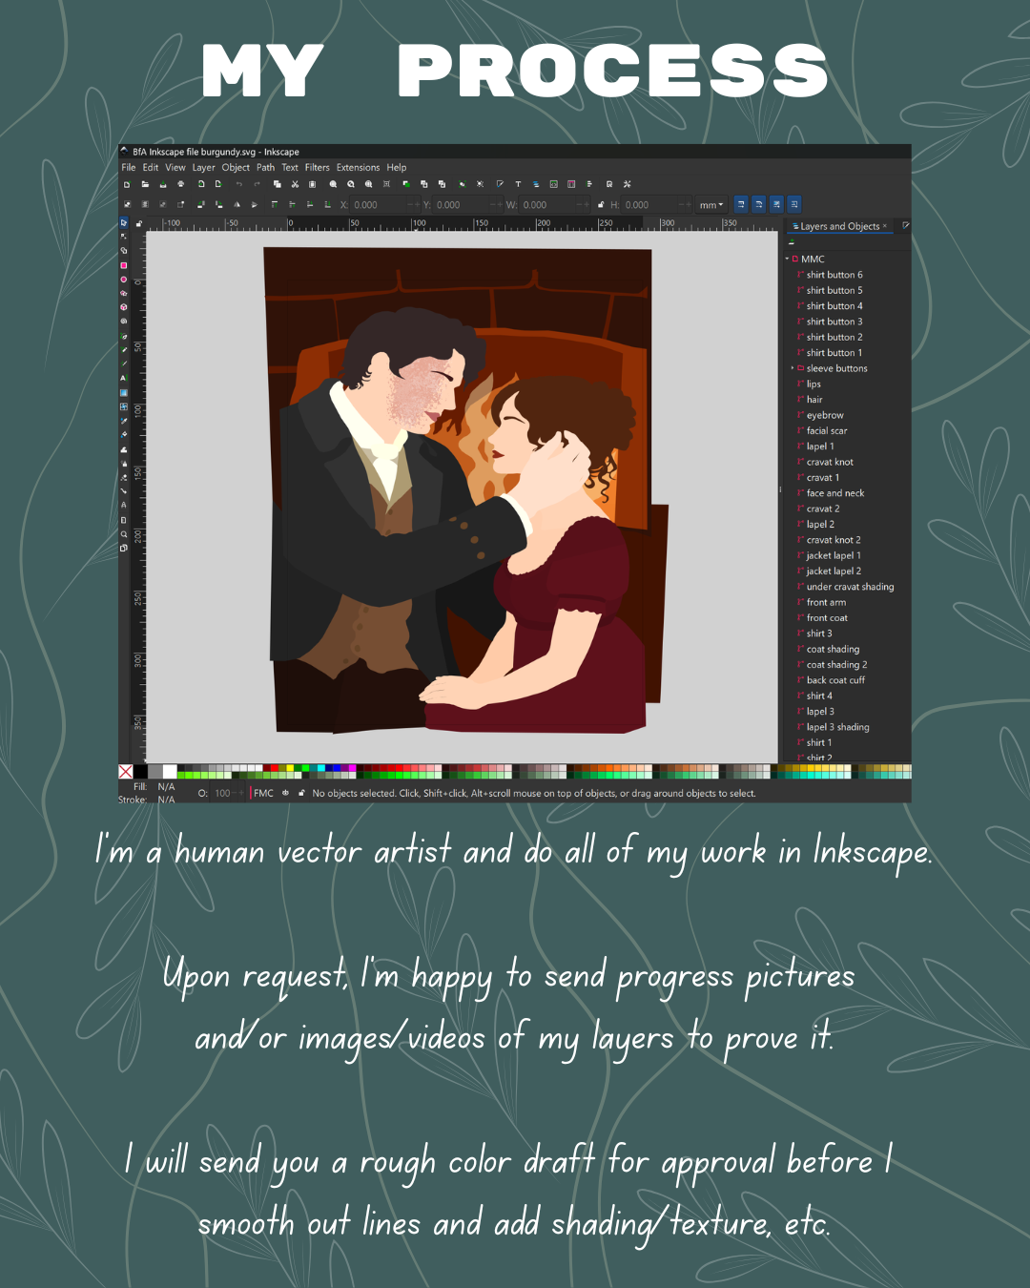Toggle third blue transform-affect button

coord(776,204)
